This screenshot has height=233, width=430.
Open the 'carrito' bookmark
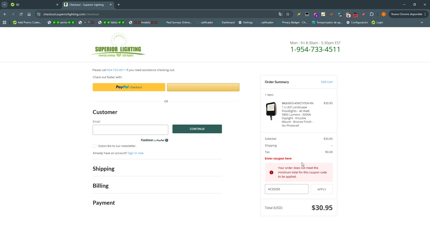pos(61,22)
